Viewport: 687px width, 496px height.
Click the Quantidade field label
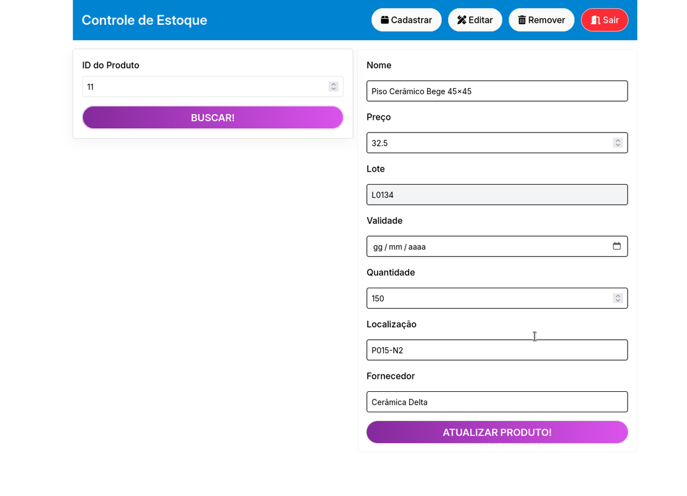pos(391,273)
